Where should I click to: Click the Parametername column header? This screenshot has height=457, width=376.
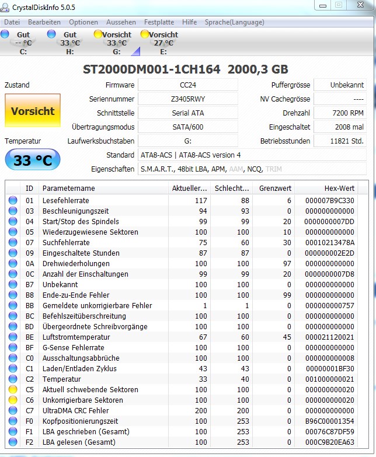(103, 189)
